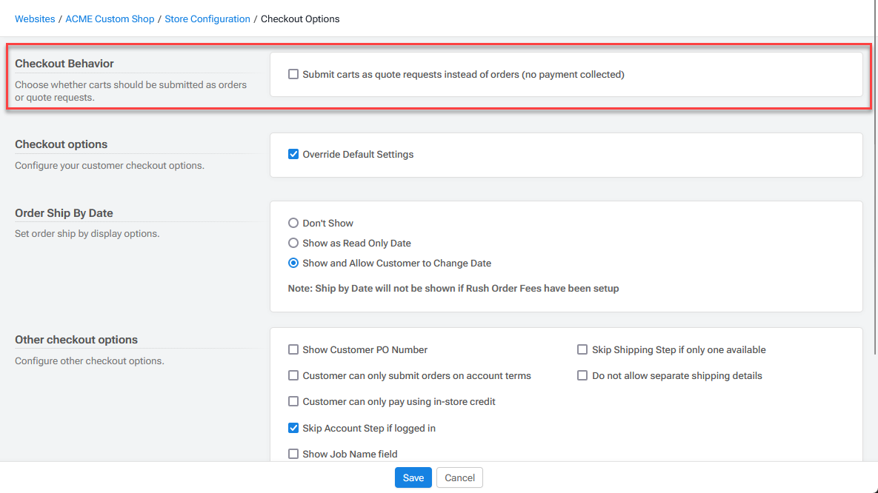Check Show Customer PO Number

click(293, 349)
